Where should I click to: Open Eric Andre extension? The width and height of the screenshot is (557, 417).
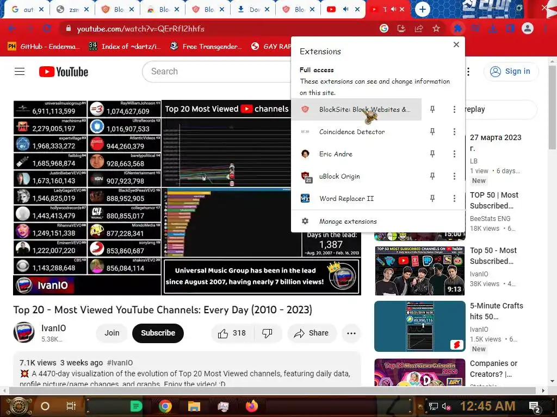click(356, 154)
